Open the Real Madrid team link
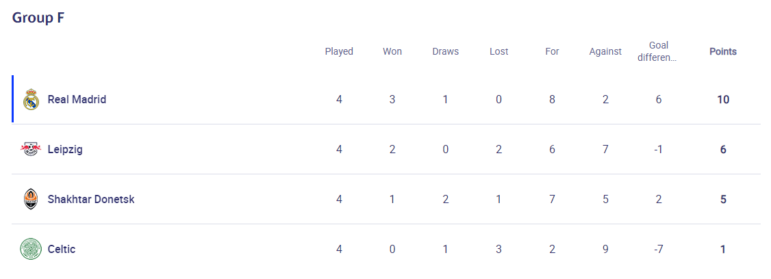Screen dimensions: 771x279 [x=77, y=99]
